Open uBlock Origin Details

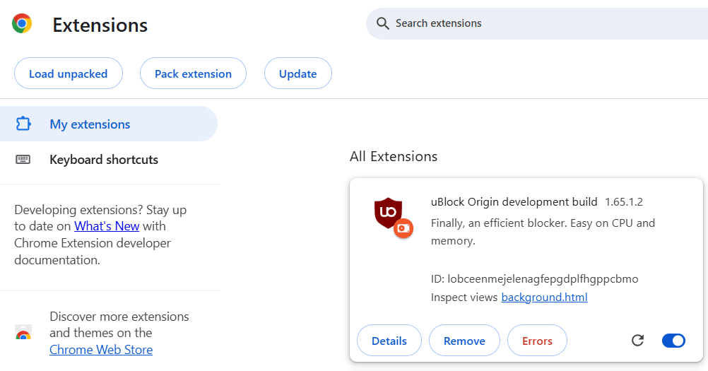pyautogui.click(x=389, y=341)
